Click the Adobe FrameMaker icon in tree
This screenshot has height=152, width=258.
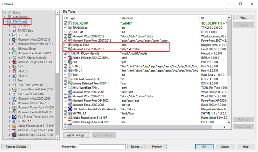[14, 126]
